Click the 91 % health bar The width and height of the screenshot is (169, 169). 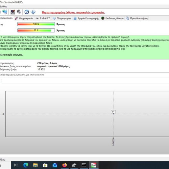click(36, 30)
